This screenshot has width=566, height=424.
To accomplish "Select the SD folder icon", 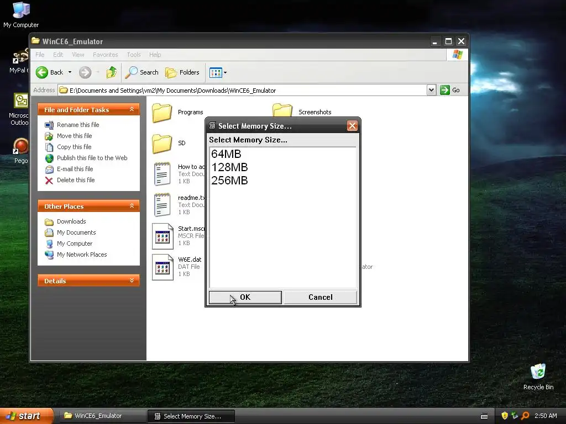I will tap(162, 144).
